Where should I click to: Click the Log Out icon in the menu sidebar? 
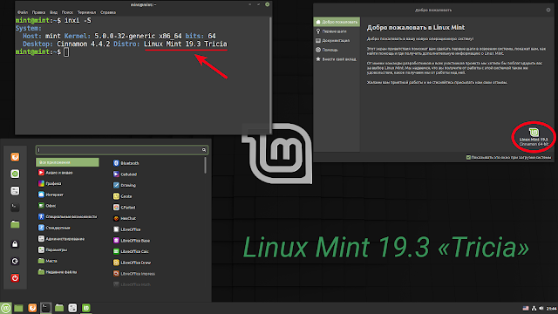pyautogui.click(x=15, y=261)
